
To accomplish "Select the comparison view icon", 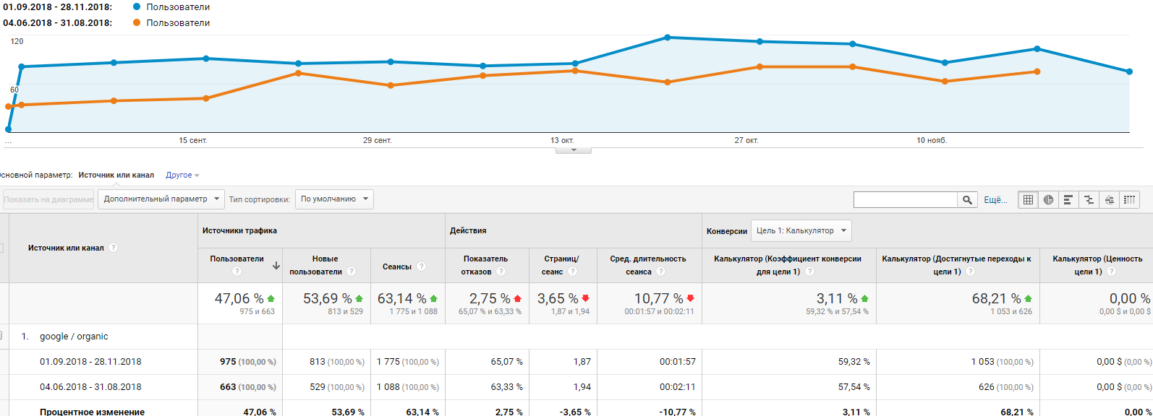I will [1089, 200].
